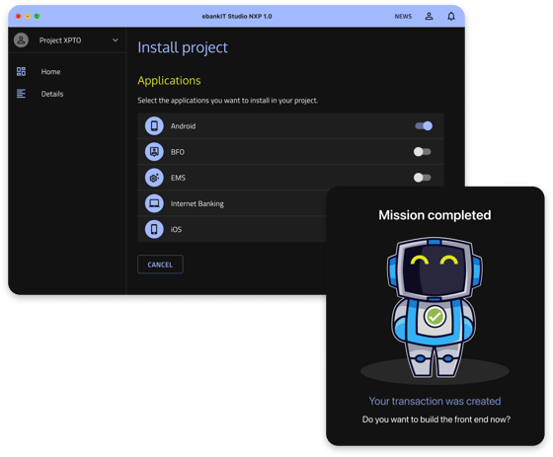The height and width of the screenshot is (457, 553).
Task: Click the CANCEL button
Action: click(x=160, y=265)
